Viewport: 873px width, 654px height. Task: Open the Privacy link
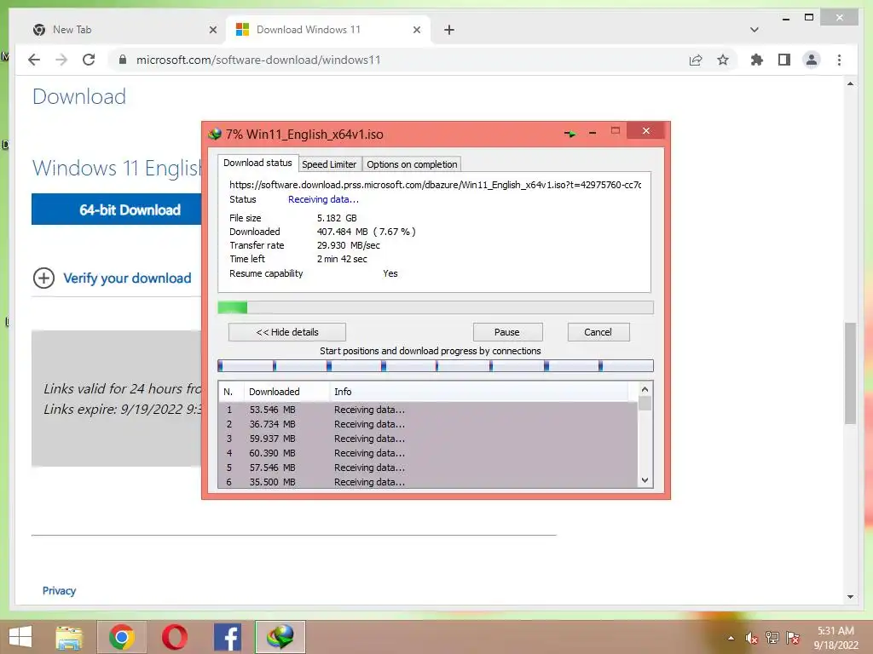[x=59, y=591]
